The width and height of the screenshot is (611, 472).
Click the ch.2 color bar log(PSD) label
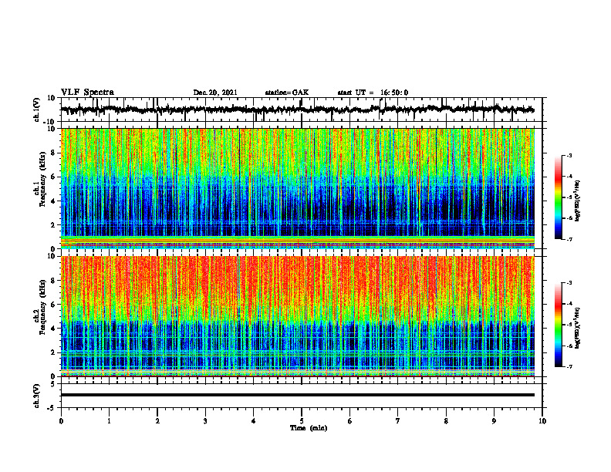pos(578,328)
